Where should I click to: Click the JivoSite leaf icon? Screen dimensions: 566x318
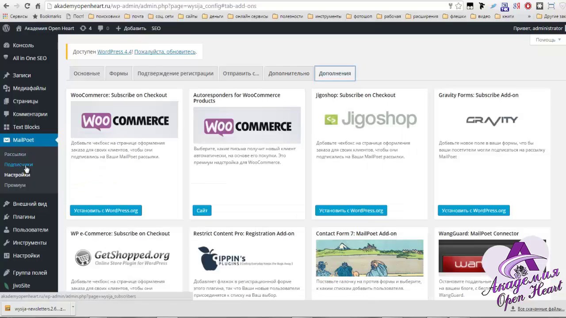click(6, 285)
